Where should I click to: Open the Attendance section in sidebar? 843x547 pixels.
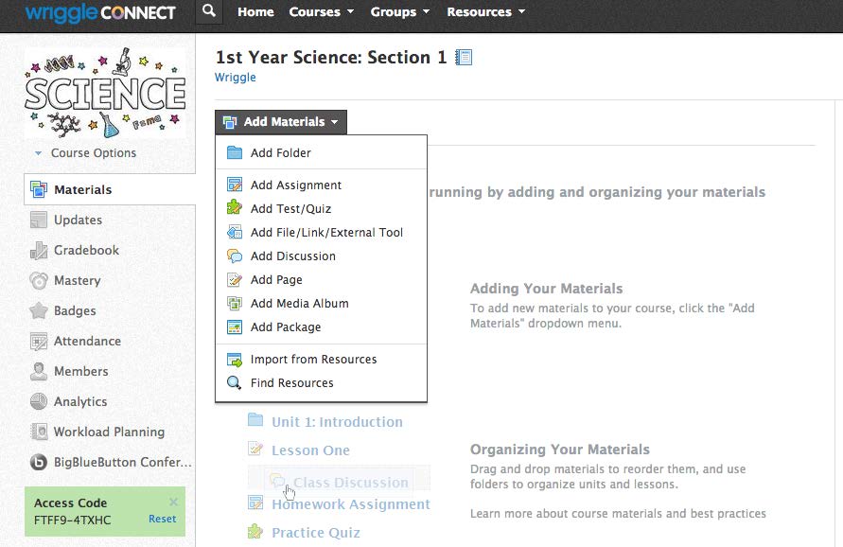[87, 341]
